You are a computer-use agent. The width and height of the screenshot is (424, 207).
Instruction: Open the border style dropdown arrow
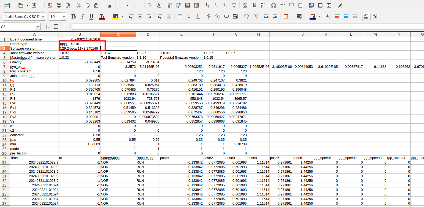click(x=306, y=17)
